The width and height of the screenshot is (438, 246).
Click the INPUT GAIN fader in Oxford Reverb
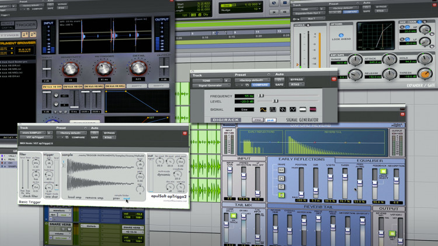pos(230,170)
